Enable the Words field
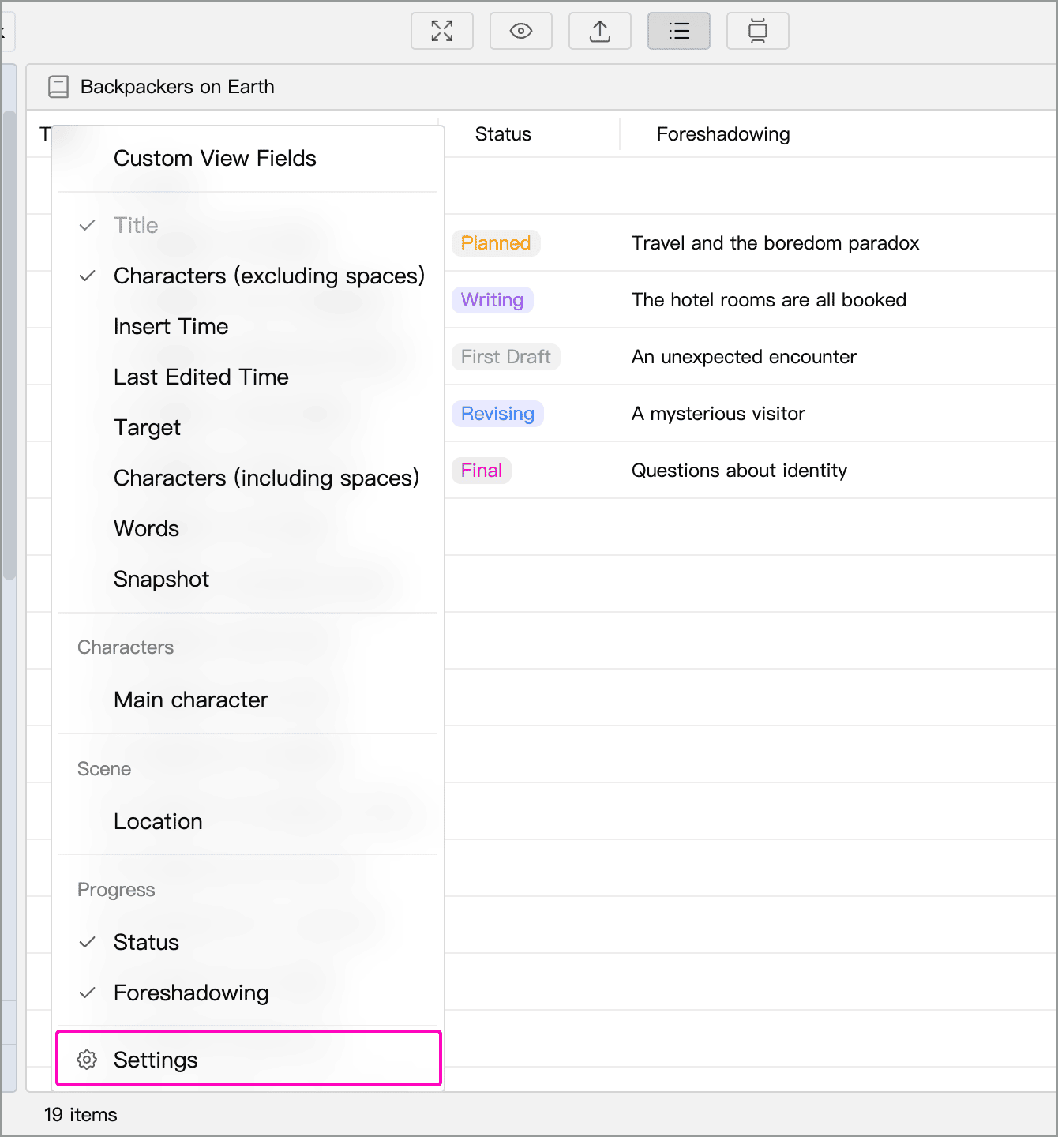 (x=248, y=528)
